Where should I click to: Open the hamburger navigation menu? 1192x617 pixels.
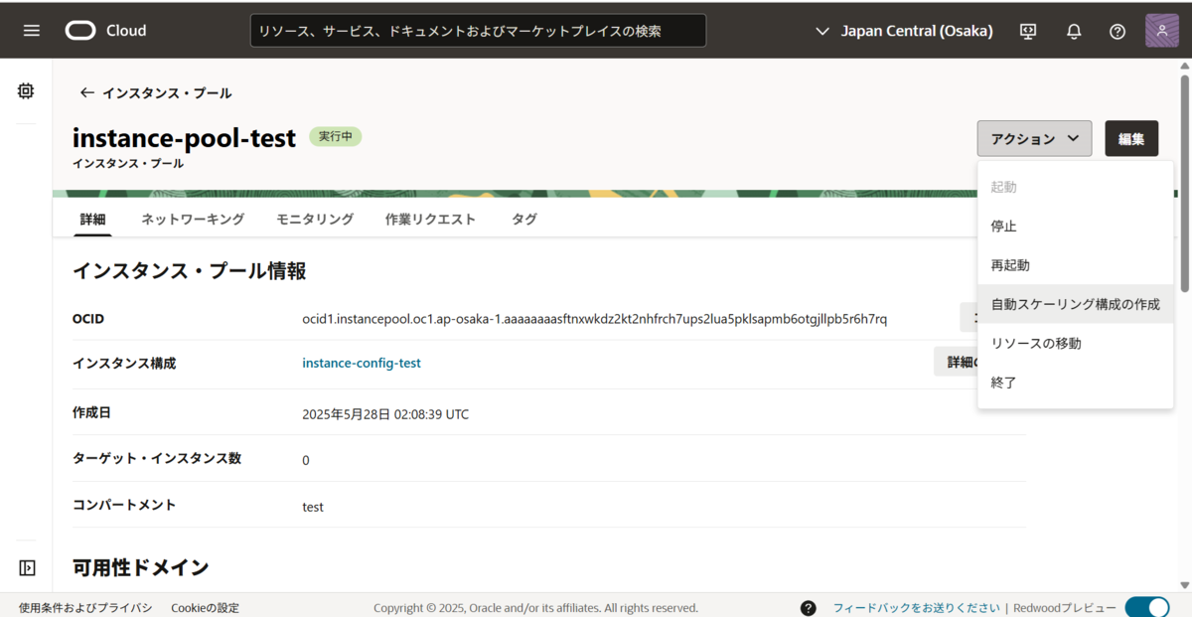[32, 31]
